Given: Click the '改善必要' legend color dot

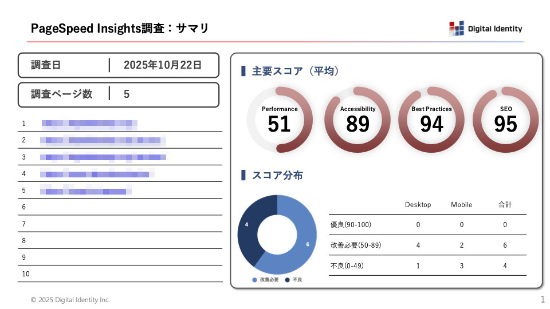Looking at the screenshot, I should tap(254, 280).
